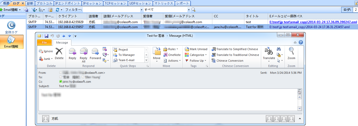Click the filter search magnifier icon

click(x=193, y=10)
